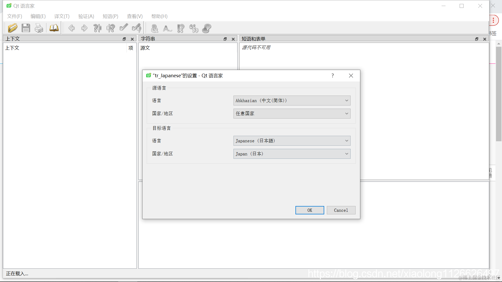Viewport: 502px width, 282px height.
Task: Click the 源文 column header
Action: point(188,48)
